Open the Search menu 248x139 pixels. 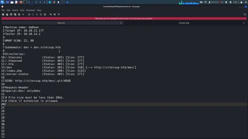click(15, 10)
